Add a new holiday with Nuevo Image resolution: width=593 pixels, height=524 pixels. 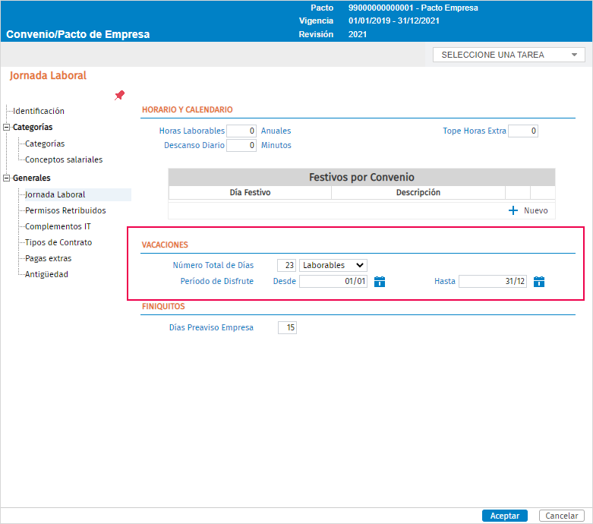(535, 210)
